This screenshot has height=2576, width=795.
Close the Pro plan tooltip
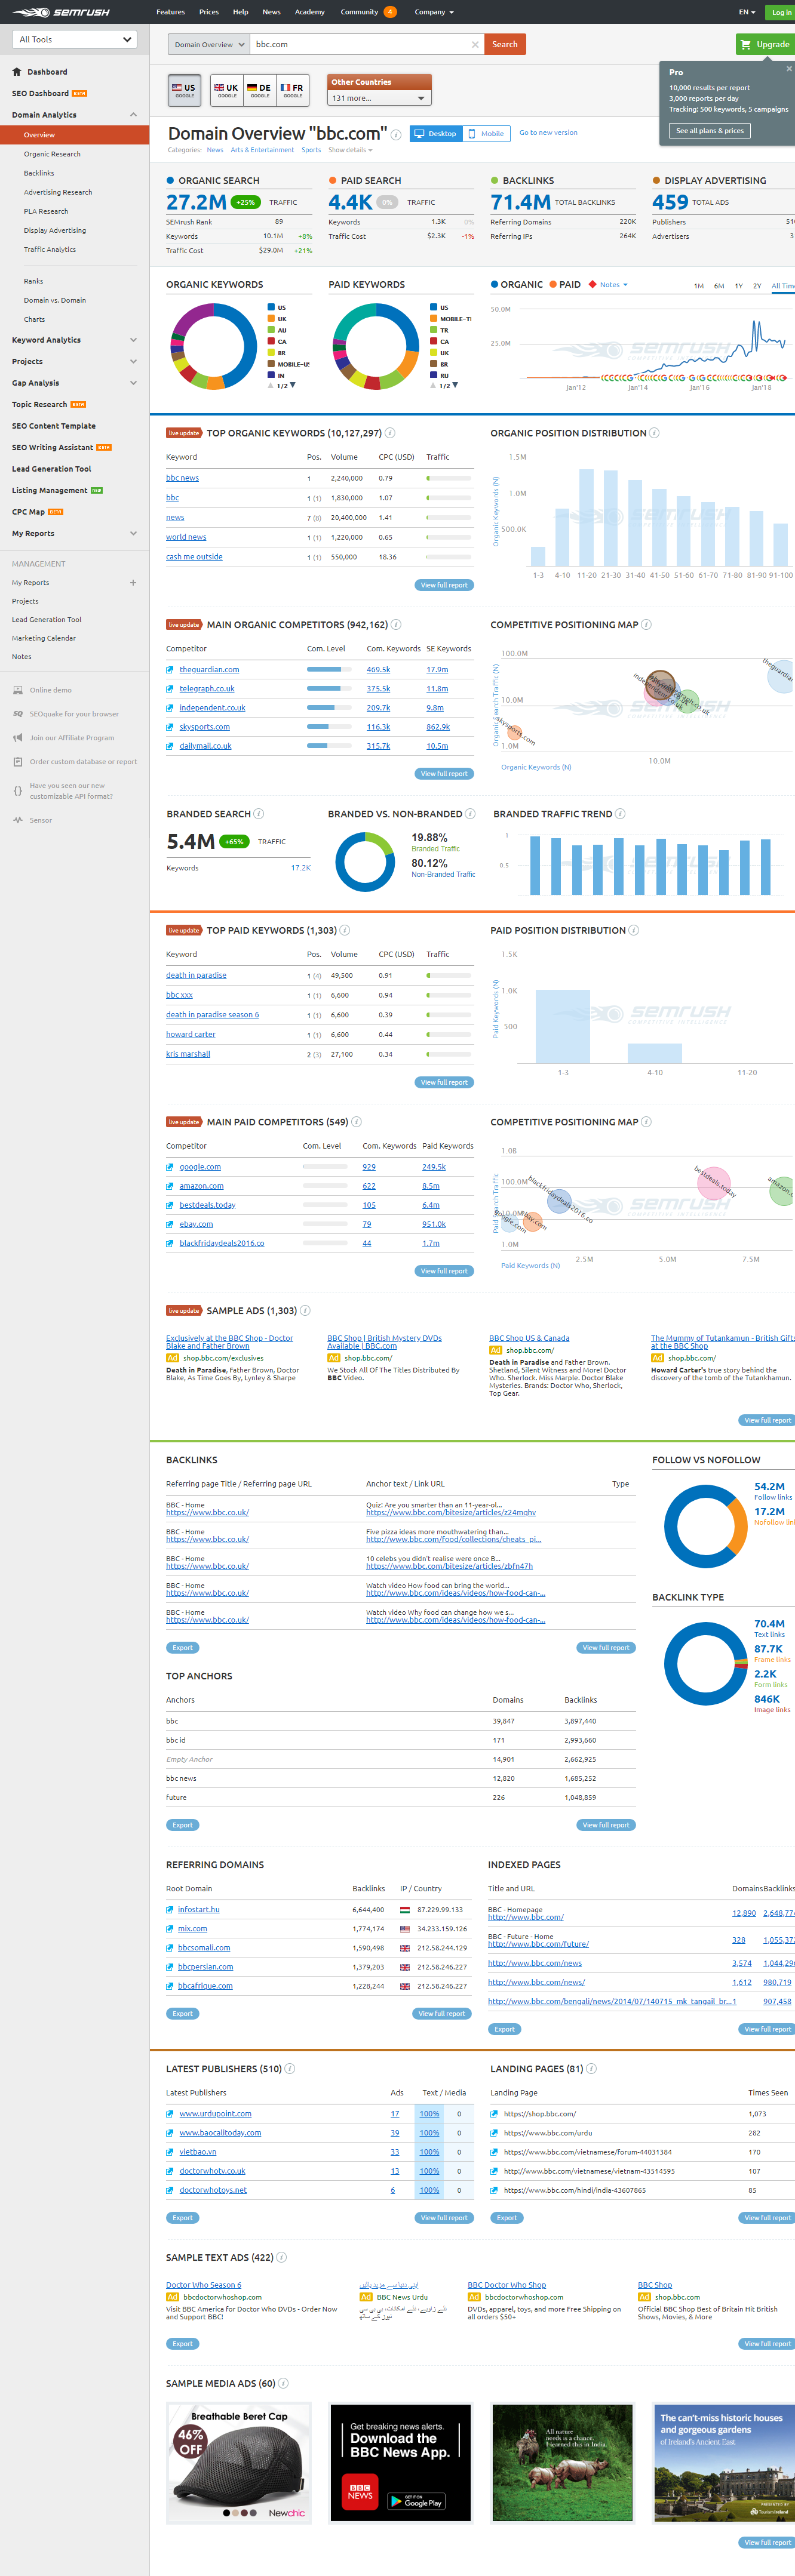point(788,69)
